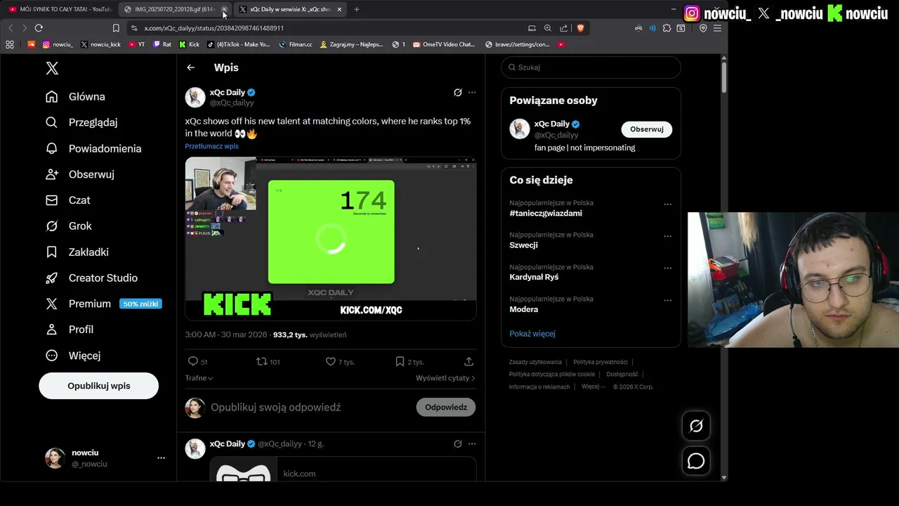This screenshot has width=899, height=506.
Task: Click Grok icon on the main post
Action: pyautogui.click(x=458, y=92)
